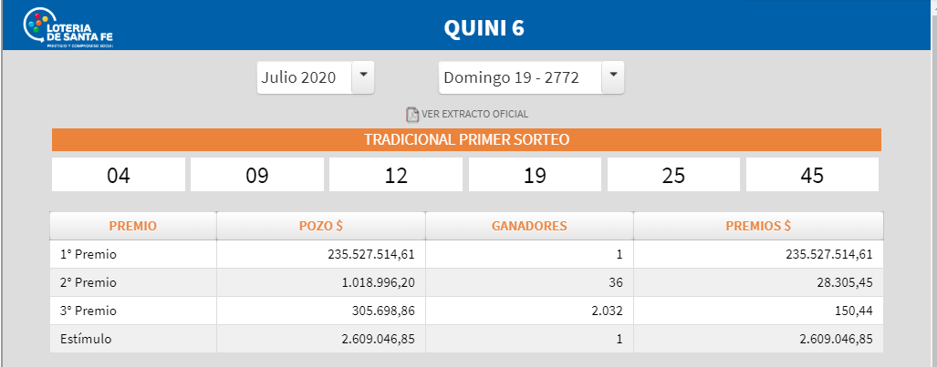Open the Ver Extracto Oficial link

[x=474, y=115]
